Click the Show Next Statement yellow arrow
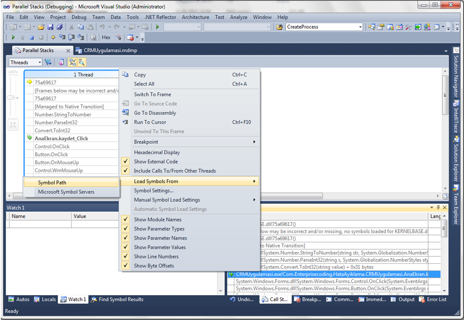This screenshot has width=464, height=320. click(53, 37)
